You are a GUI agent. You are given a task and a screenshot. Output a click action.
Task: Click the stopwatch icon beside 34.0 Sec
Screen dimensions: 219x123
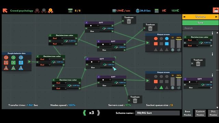(x=138, y=11)
